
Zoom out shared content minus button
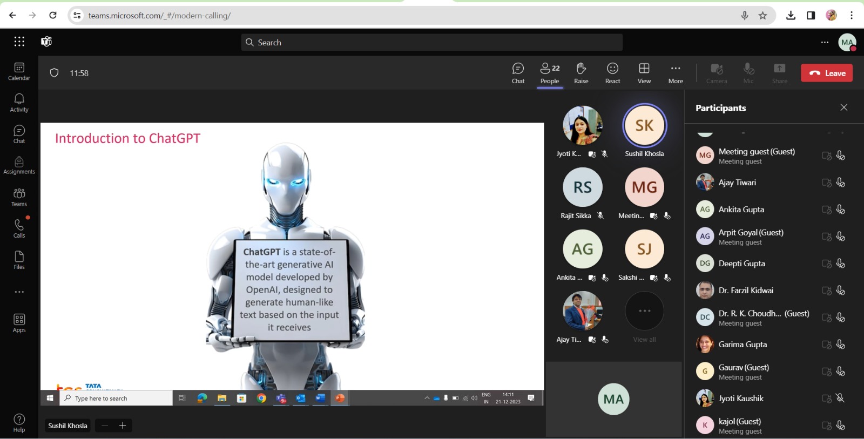[105, 426]
